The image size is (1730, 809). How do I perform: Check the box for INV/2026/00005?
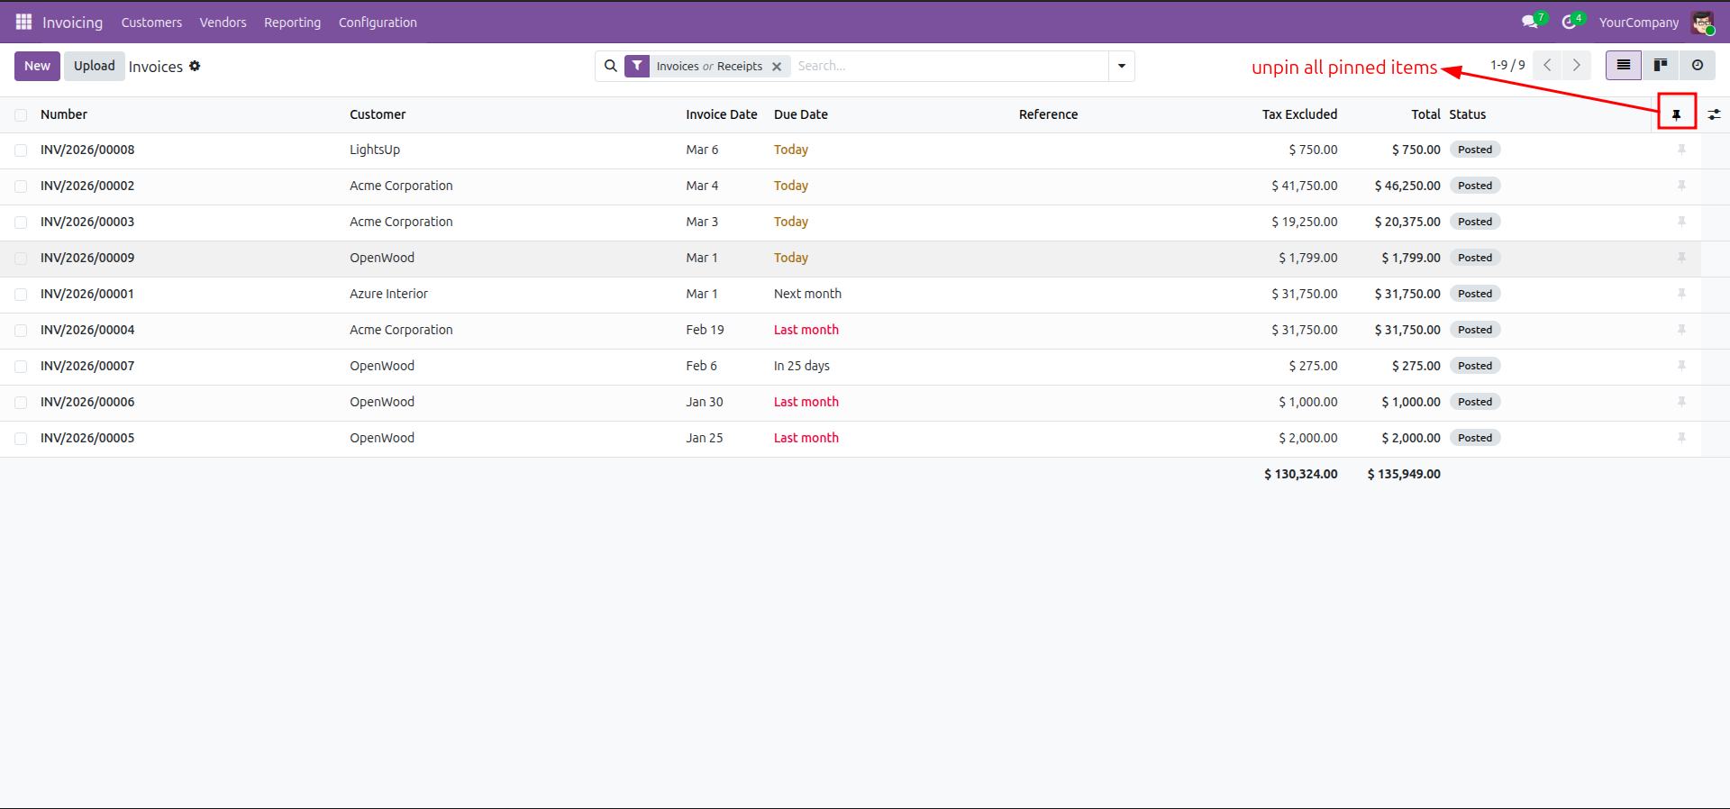click(21, 439)
